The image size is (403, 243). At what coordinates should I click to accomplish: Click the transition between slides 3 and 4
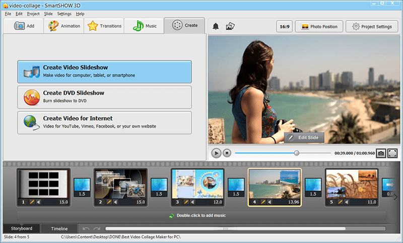point(236,188)
